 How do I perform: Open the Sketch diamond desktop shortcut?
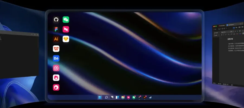[x=66, y=39]
